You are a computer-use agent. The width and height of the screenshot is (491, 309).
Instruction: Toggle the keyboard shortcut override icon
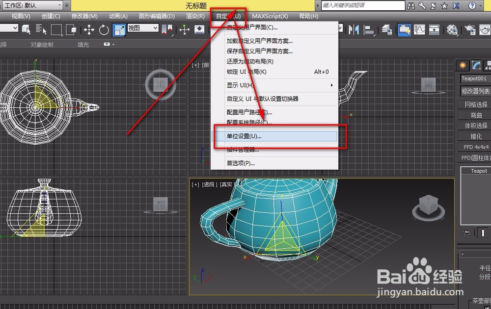click(199, 30)
